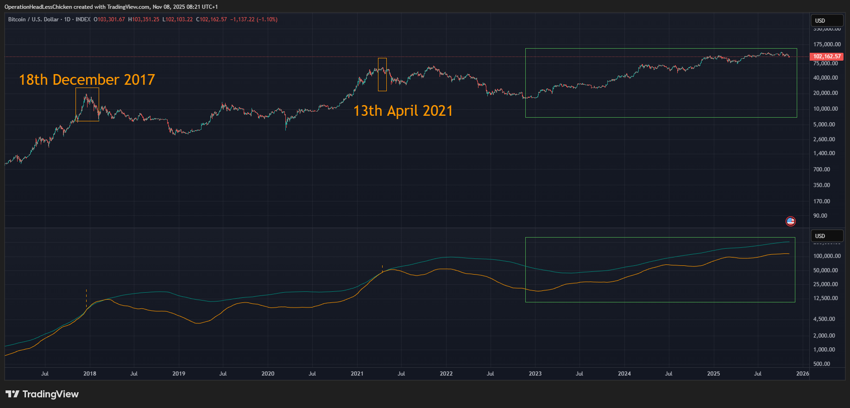Click the 2021 label on the time axis
Image resolution: width=850 pixels, height=408 pixels.
[x=357, y=374]
